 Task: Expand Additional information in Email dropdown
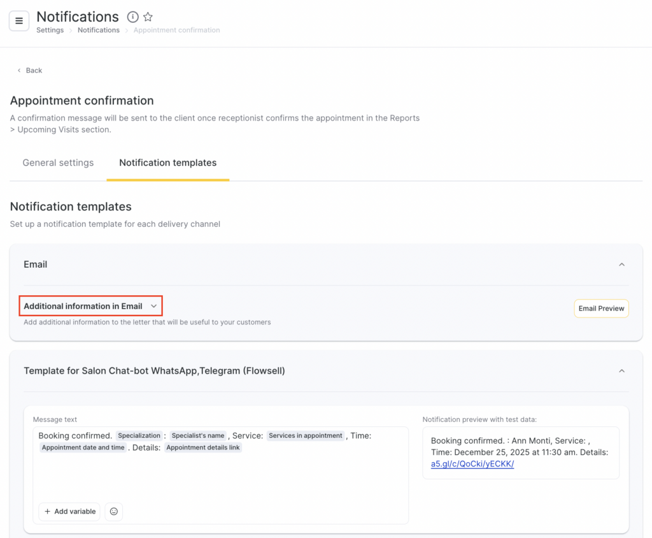click(90, 306)
